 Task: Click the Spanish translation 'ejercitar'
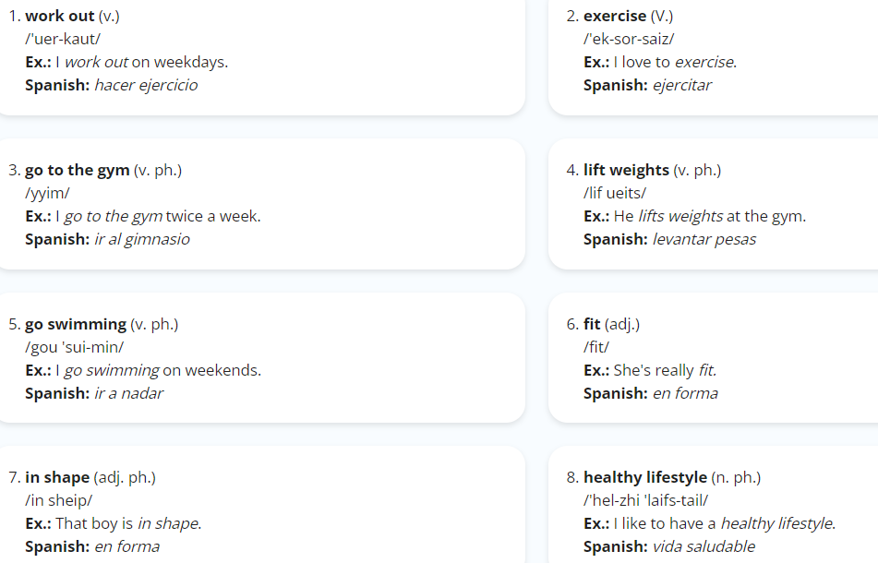[x=682, y=86]
